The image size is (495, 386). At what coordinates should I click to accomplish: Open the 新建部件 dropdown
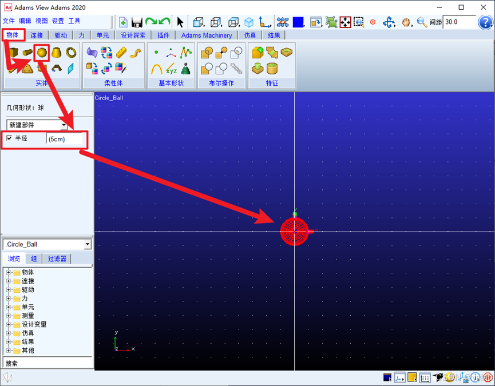coord(64,125)
